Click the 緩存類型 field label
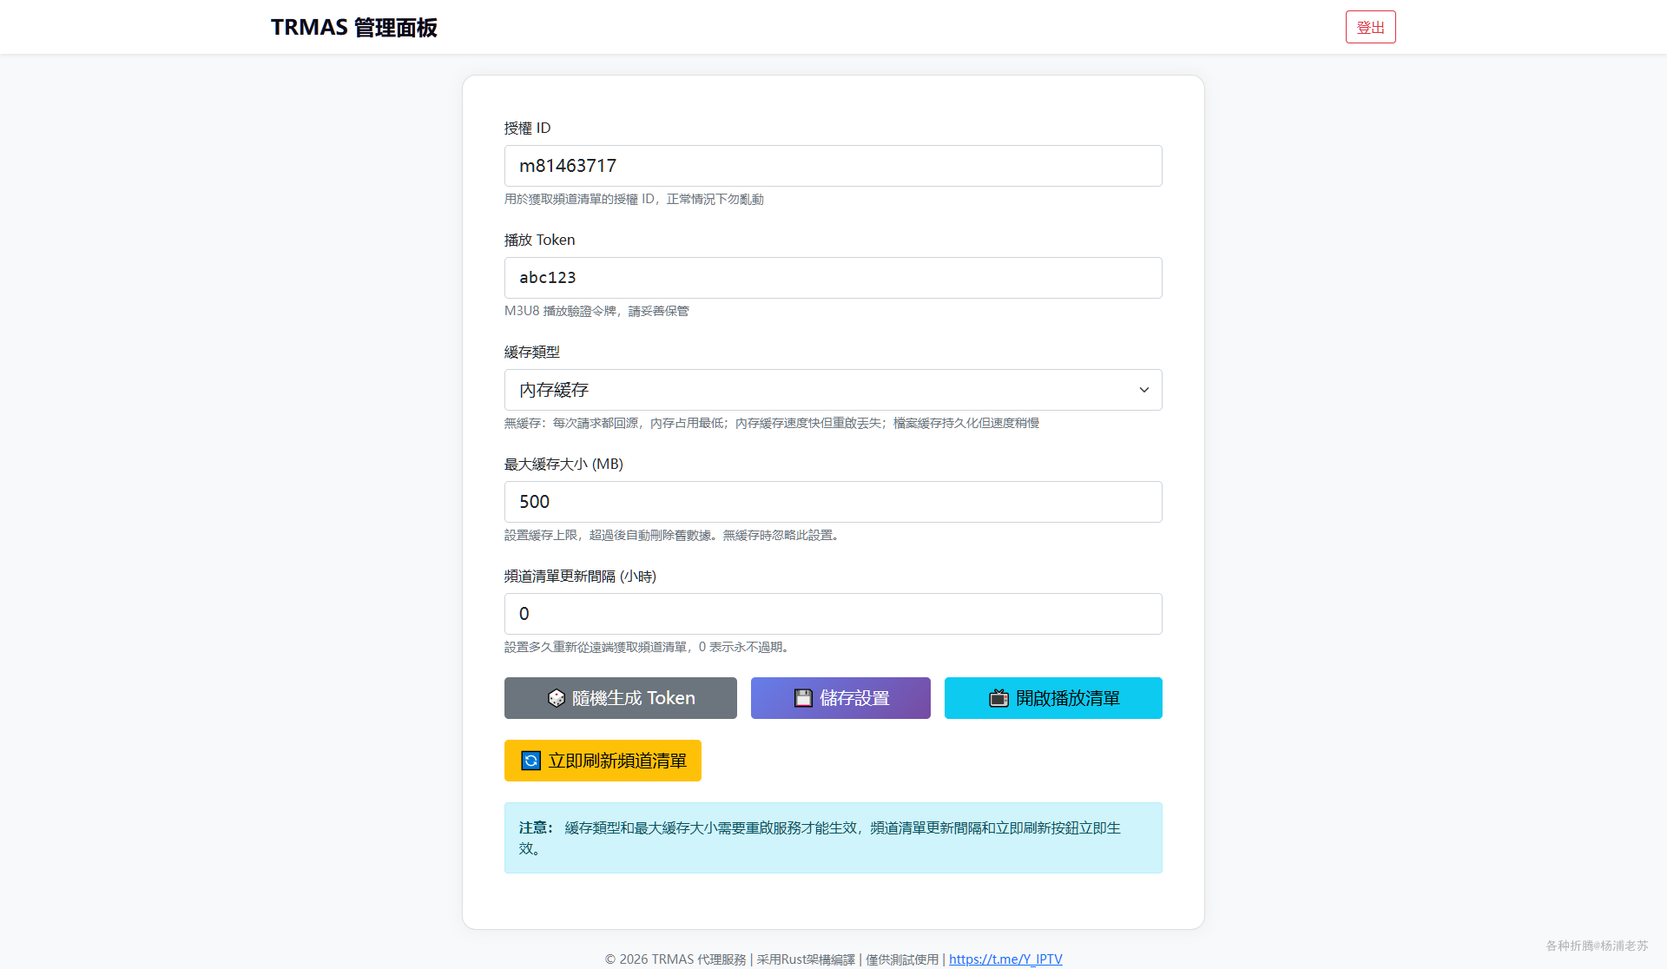This screenshot has height=969, width=1667. coord(531,352)
